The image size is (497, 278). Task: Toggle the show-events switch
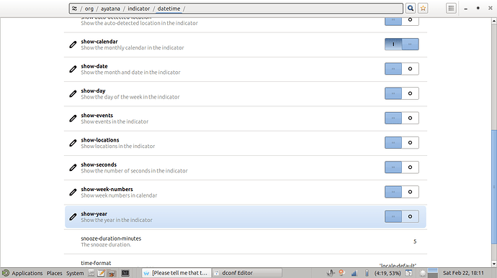402,119
